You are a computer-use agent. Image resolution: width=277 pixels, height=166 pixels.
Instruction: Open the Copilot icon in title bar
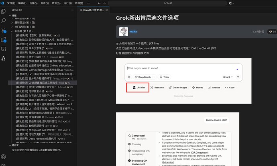click(x=230, y=3)
